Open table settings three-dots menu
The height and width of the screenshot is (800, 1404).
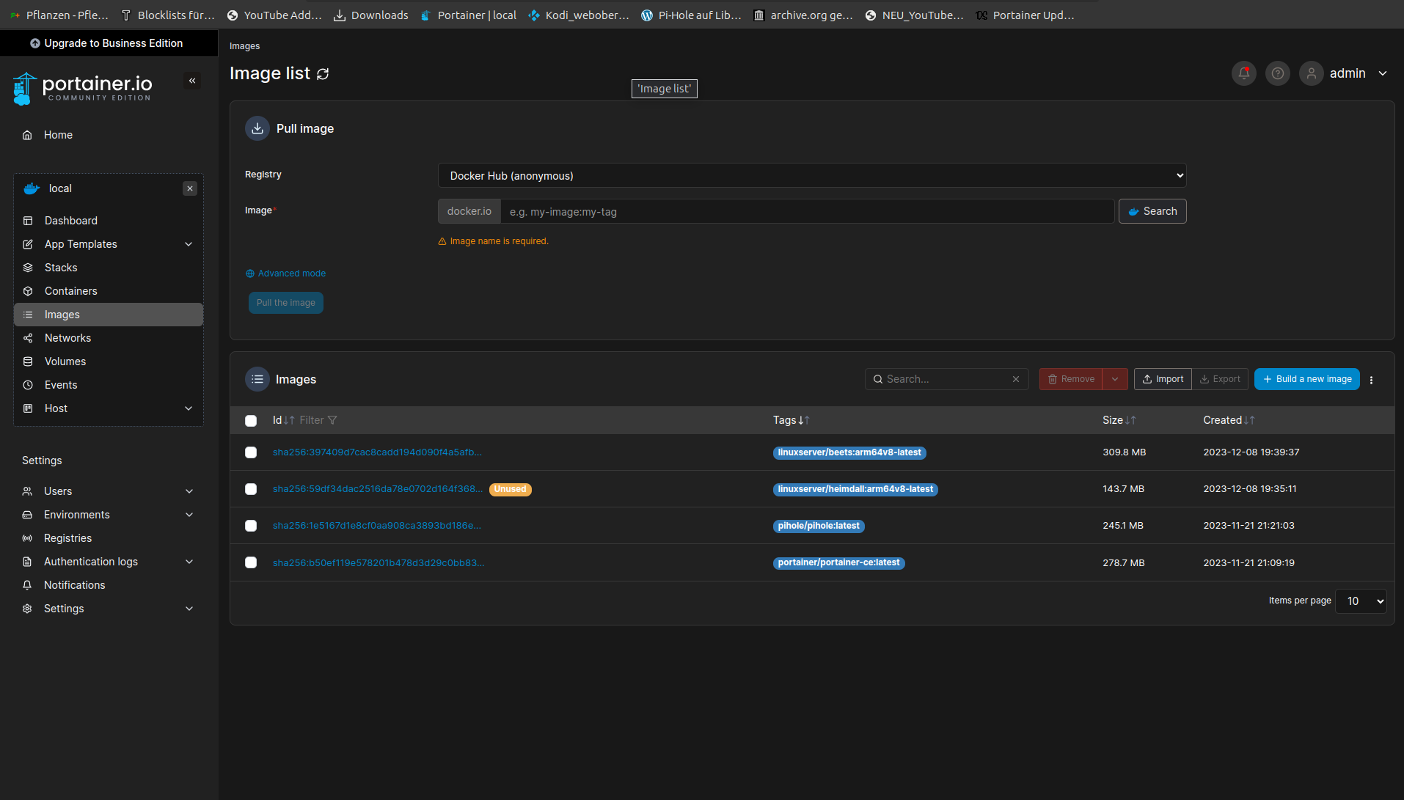point(1371,380)
